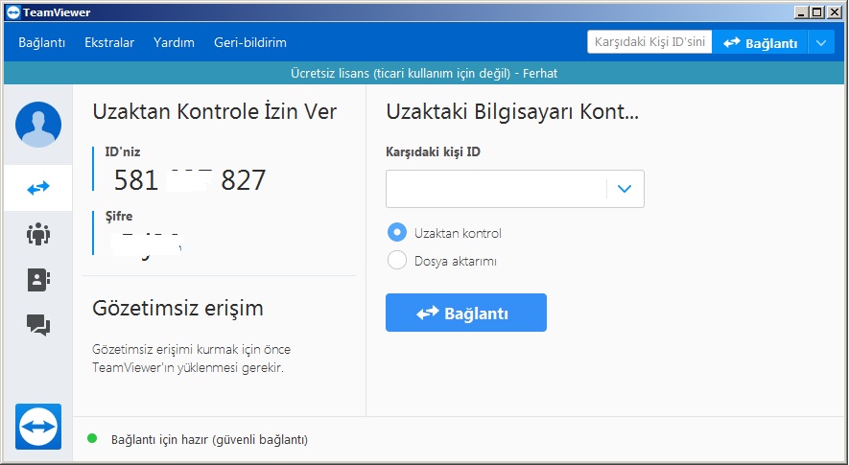Click the Karşıdaki Kişi ID'sini search field
Image resolution: width=849 pixels, height=465 pixels.
pyautogui.click(x=649, y=42)
